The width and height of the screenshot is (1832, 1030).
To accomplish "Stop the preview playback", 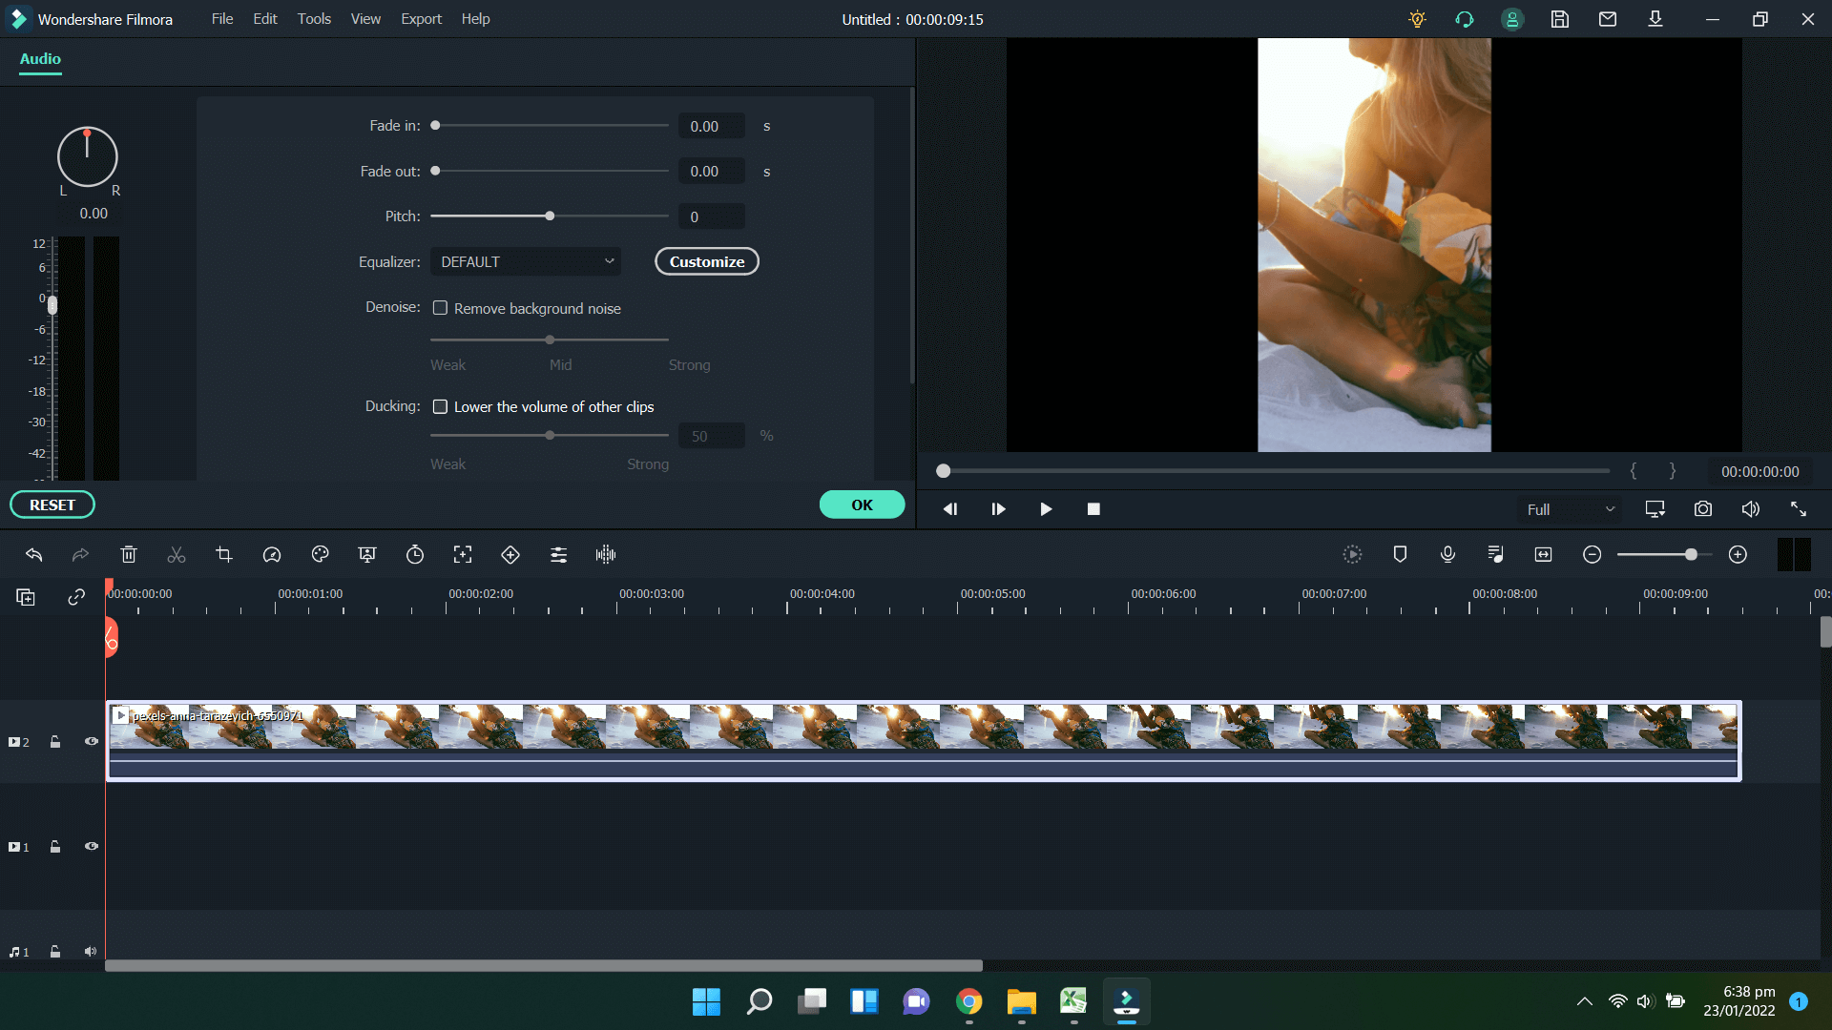I will click(x=1093, y=509).
